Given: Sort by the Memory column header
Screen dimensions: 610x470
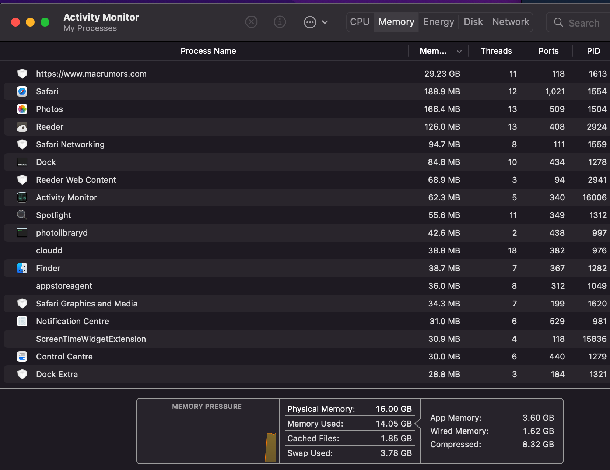Looking at the screenshot, I should pos(433,51).
